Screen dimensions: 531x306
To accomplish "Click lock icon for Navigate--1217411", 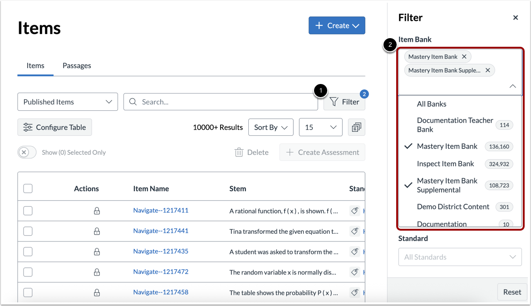I will pos(97,211).
